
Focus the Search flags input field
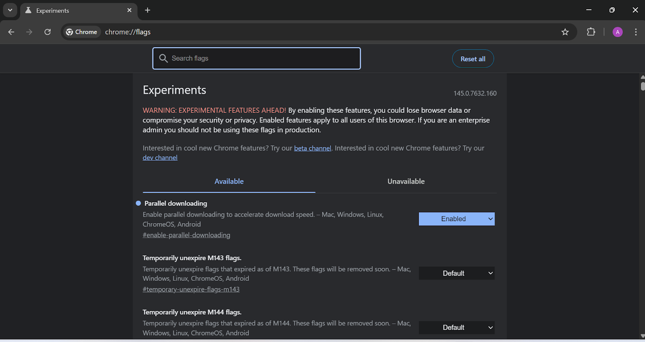click(x=262, y=58)
